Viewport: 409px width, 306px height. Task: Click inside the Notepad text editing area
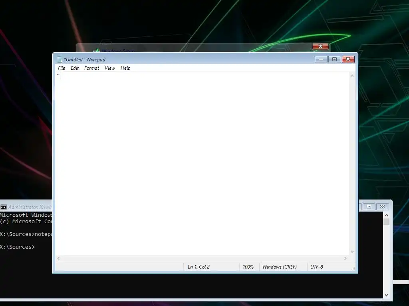point(202,164)
